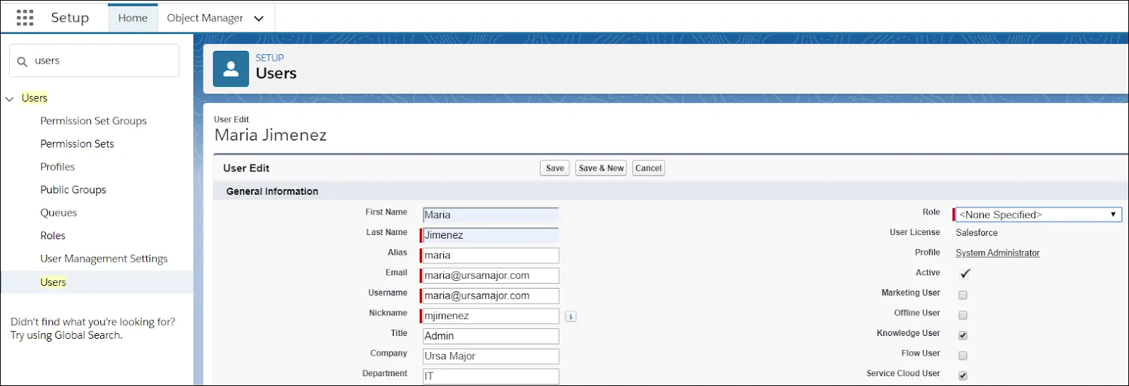
Task: Switch to the Home tab
Action: click(133, 18)
